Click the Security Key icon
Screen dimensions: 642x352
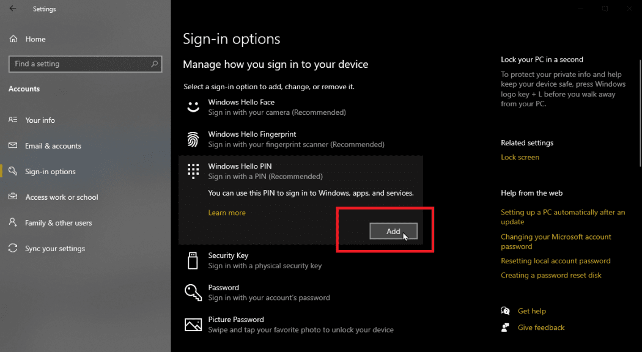pyautogui.click(x=192, y=260)
